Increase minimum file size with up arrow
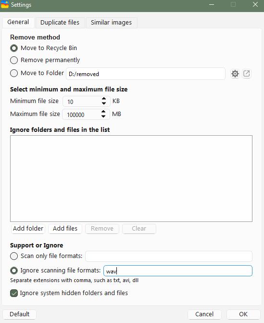The height and width of the screenshot is (323, 264). pyautogui.click(x=104, y=99)
